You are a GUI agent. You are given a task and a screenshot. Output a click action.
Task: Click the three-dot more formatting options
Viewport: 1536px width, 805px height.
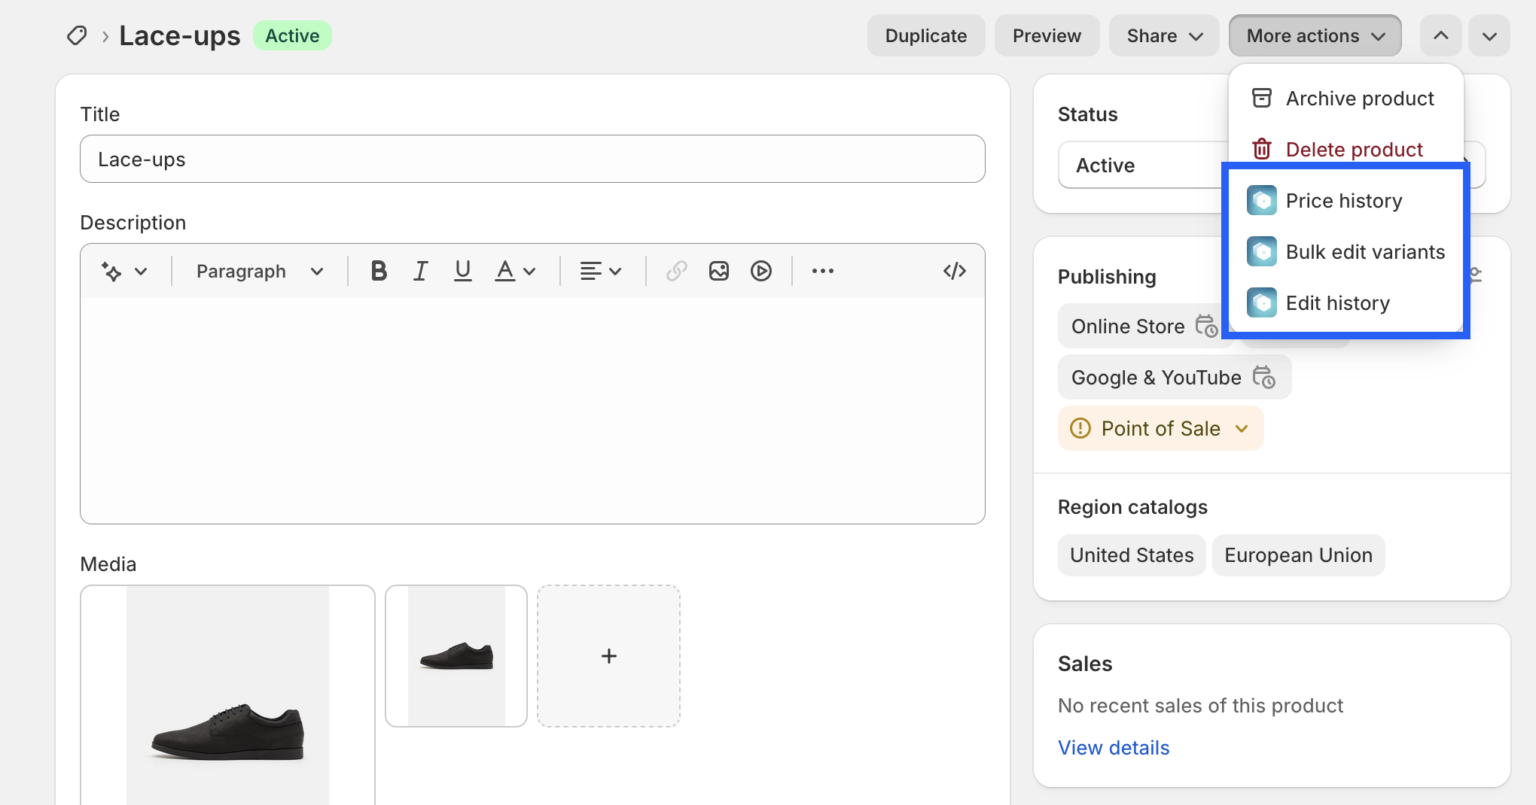[x=822, y=271]
